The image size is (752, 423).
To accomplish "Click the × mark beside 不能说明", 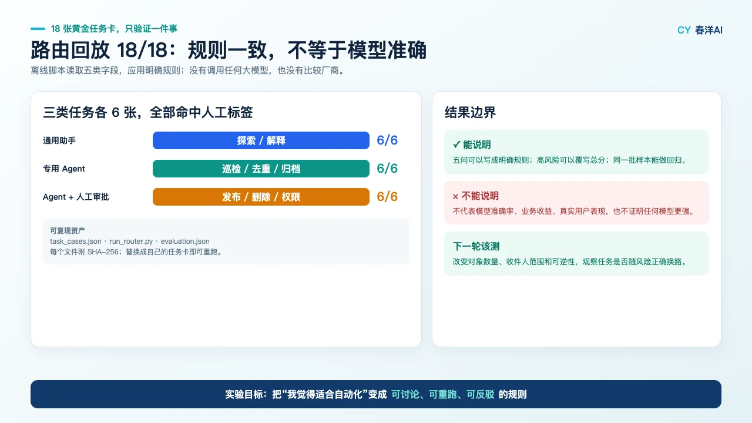I will 456,196.
